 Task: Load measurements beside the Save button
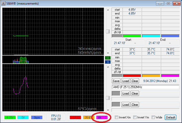pyautogui.click(x=126, y=81)
